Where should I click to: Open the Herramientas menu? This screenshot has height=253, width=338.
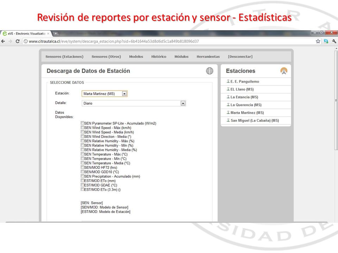coord(208,57)
